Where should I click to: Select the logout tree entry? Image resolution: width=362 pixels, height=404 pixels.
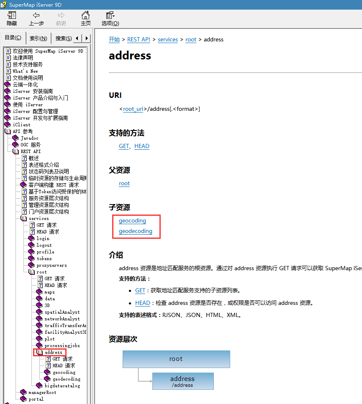(x=44, y=245)
